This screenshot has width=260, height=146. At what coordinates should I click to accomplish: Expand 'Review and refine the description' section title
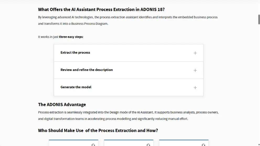click(87, 70)
